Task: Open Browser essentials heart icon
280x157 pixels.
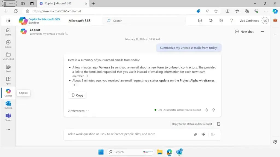Action: tap(256, 11)
